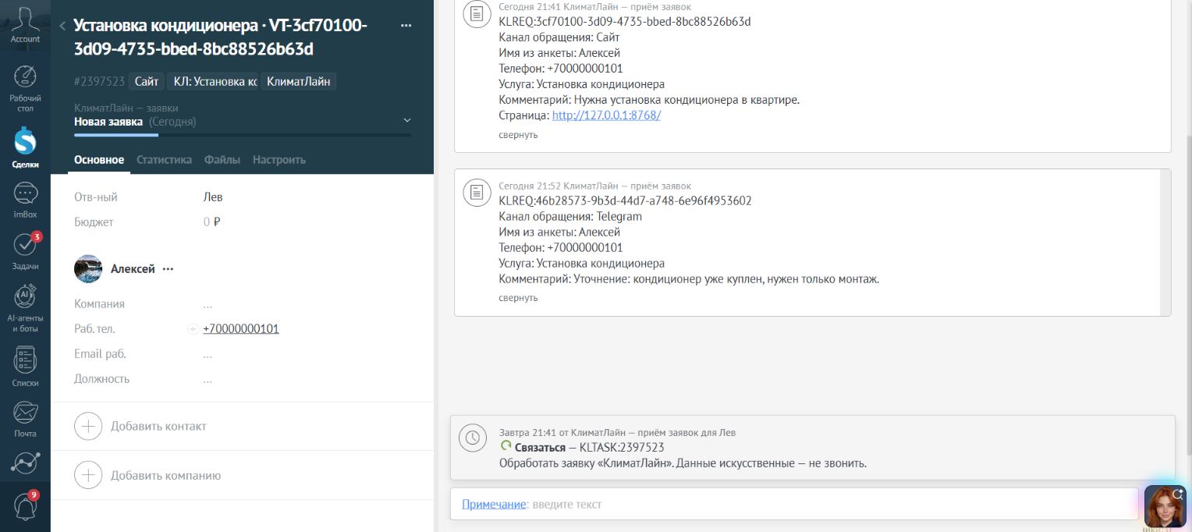Open the notifications bell icon
Viewport: 1192px width, 532px height.
pyautogui.click(x=25, y=507)
